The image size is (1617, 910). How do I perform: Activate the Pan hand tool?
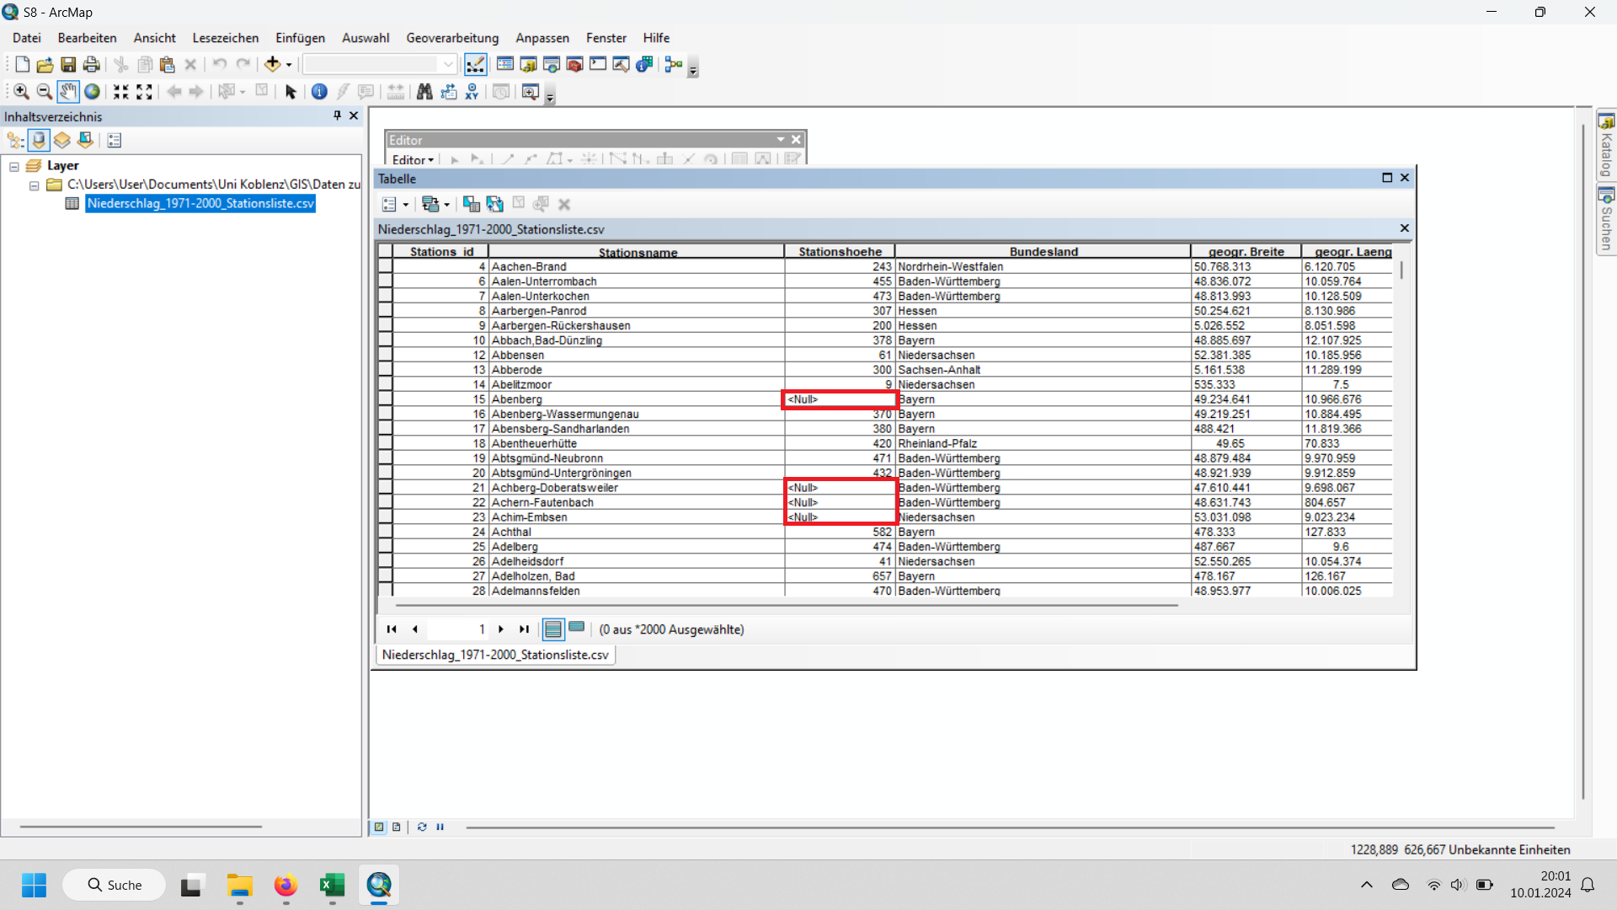(x=68, y=92)
